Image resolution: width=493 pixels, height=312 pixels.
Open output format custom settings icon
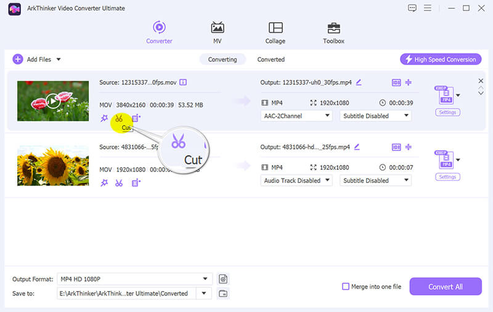(x=223, y=279)
